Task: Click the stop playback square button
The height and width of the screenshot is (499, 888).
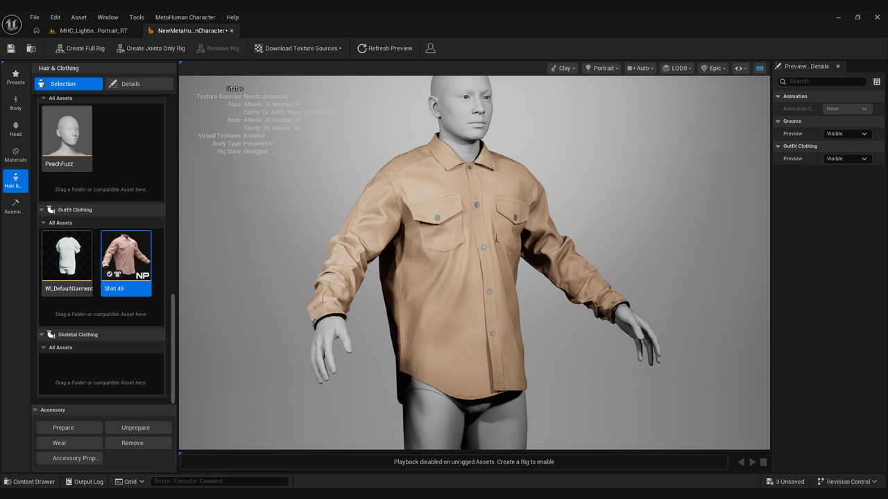Action: (x=763, y=462)
